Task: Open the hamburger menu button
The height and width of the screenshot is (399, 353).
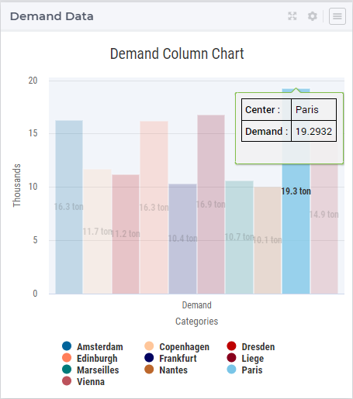Action: click(337, 16)
